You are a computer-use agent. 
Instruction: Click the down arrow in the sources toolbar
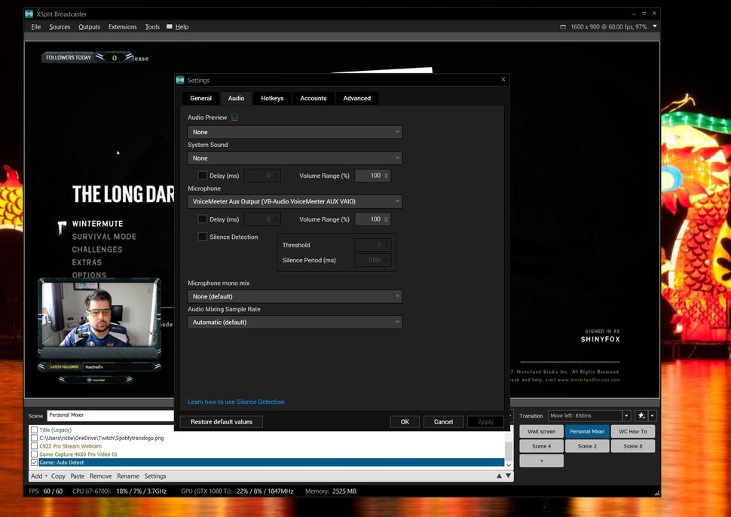(508, 476)
